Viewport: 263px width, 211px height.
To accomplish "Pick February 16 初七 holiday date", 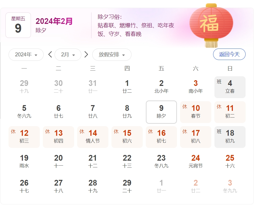I will (161, 137).
